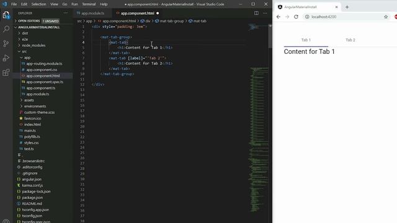Open Explorer more actions ellipsis

[x=66, y=13]
